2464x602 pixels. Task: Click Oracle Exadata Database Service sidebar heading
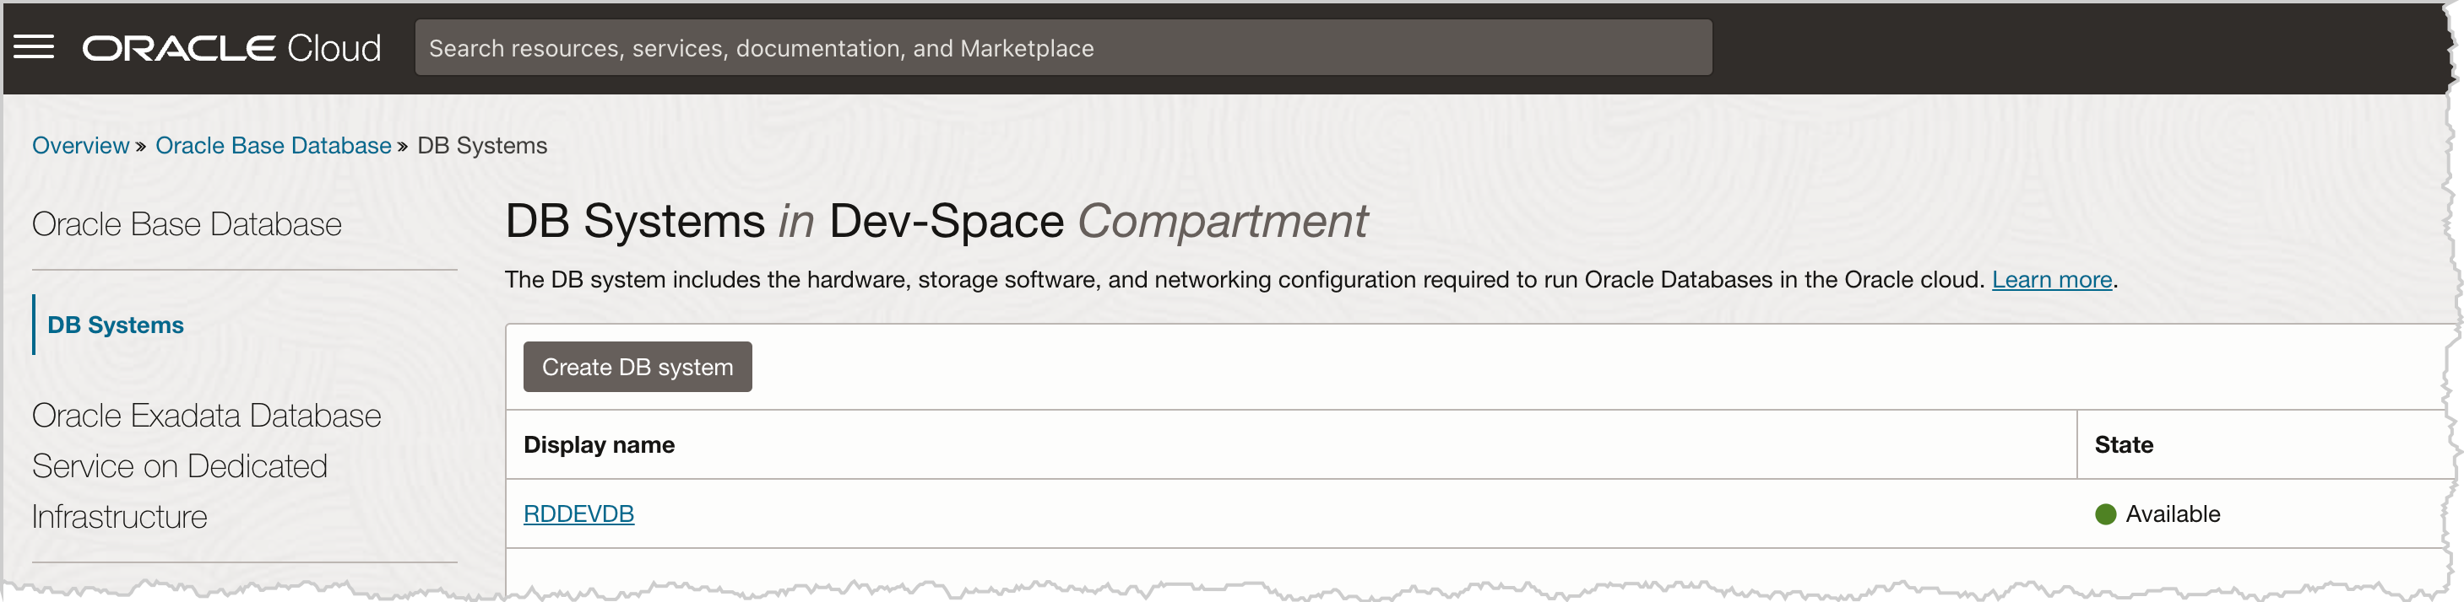click(x=207, y=465)
